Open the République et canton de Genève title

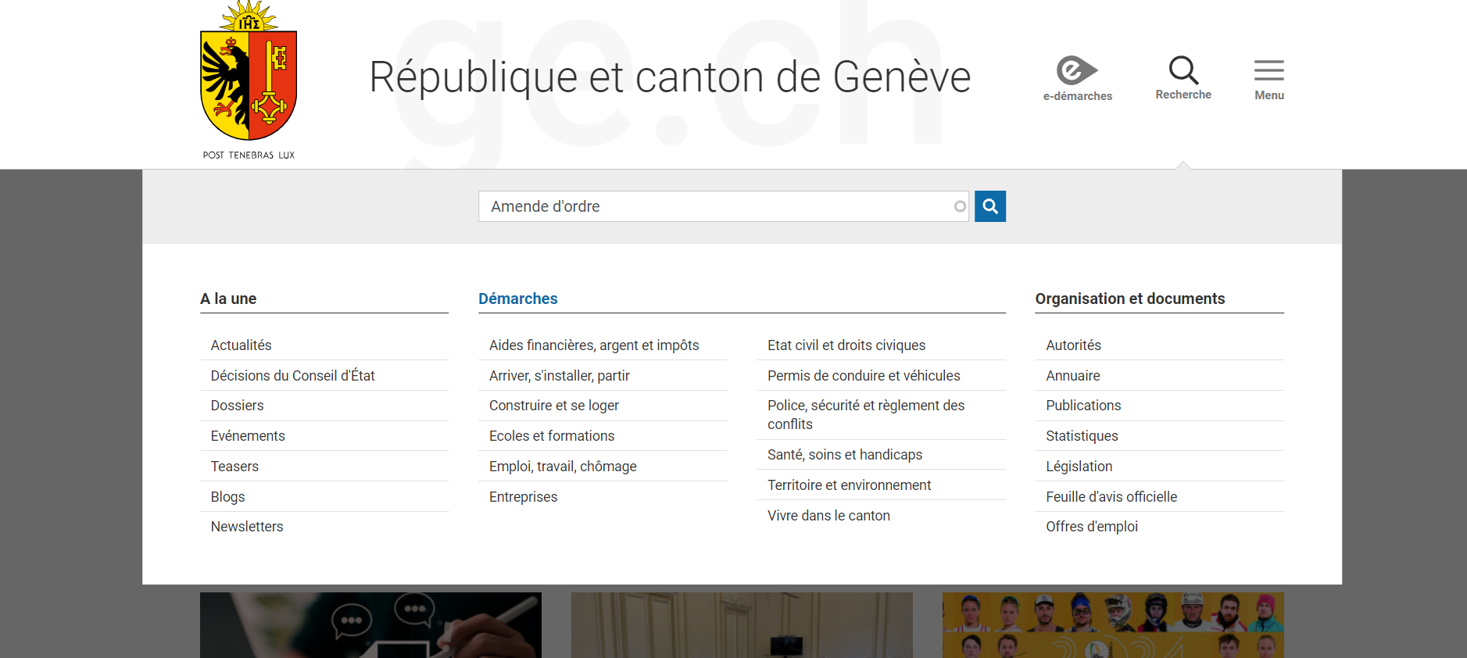coord(669,77)
